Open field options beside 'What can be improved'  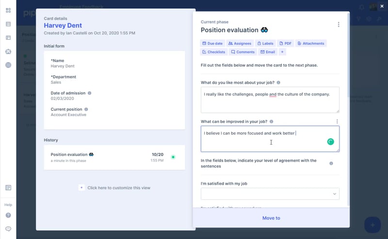[x=337, y=121]
